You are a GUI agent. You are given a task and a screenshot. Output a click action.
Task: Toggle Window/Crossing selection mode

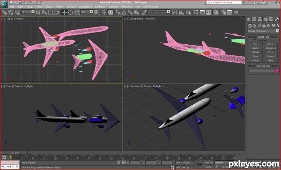click(x=57, y=12)
